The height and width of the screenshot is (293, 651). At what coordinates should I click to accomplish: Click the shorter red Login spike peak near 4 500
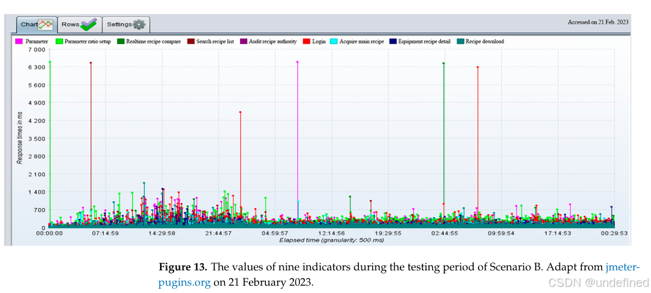240,112
